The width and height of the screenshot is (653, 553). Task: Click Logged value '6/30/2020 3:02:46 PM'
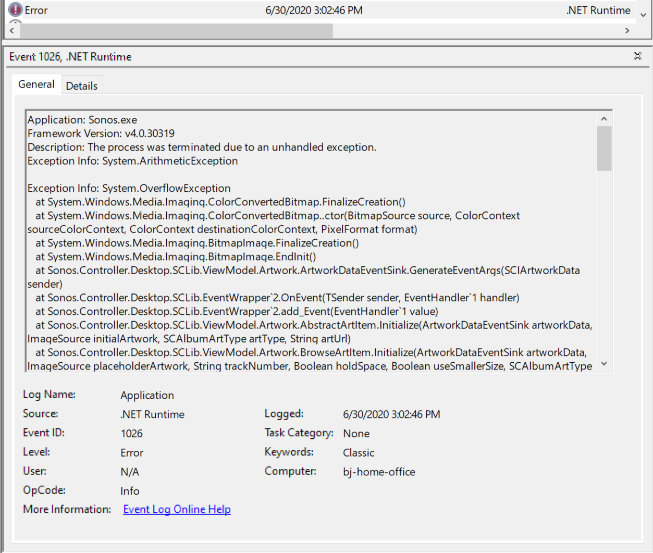click(391, 414)
